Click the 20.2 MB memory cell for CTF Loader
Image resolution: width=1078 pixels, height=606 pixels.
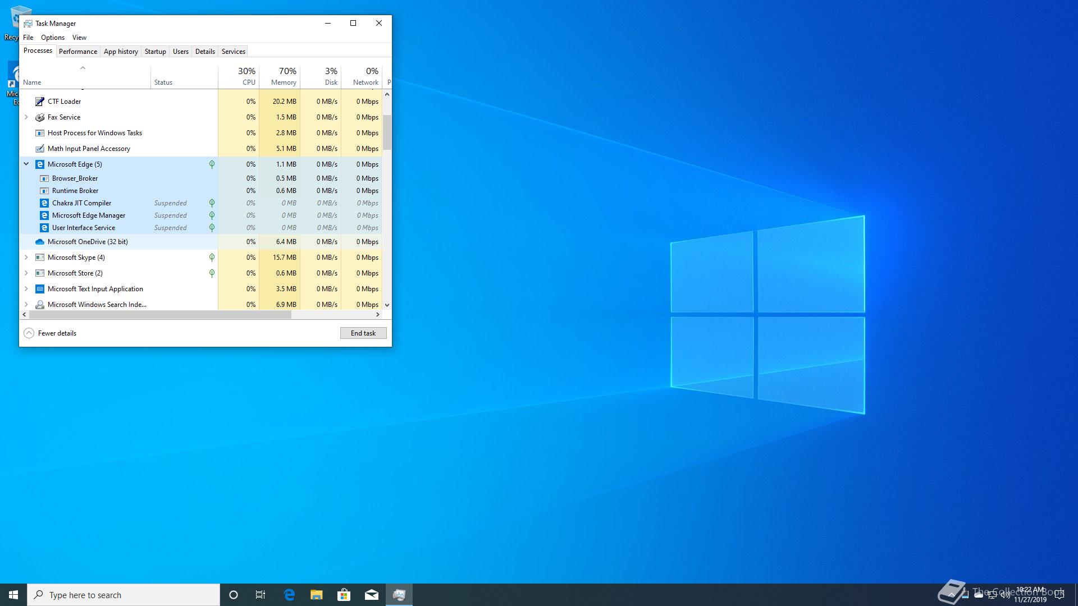point(280,102)
